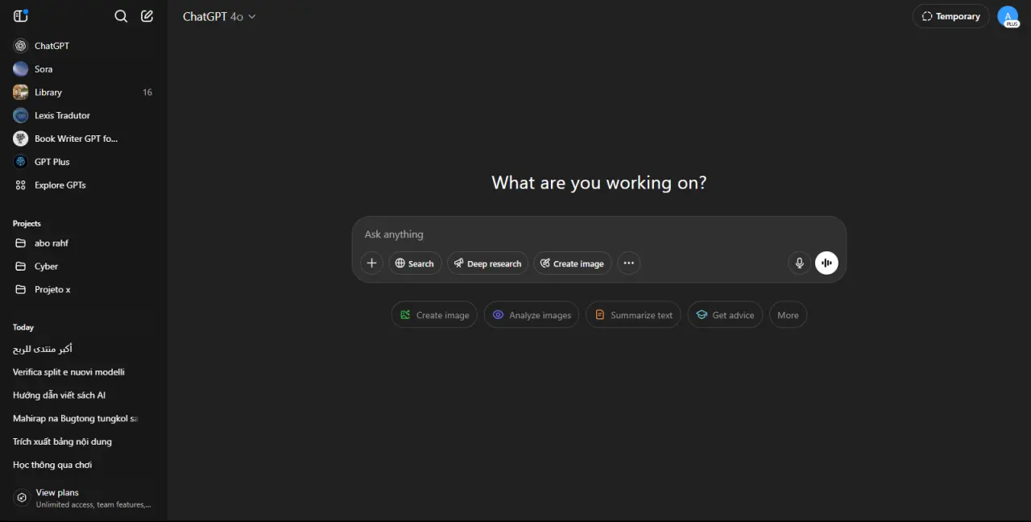Open the ChatGPT 4o model dropdown
This screenshot has width=1031, height=522.
219,16
